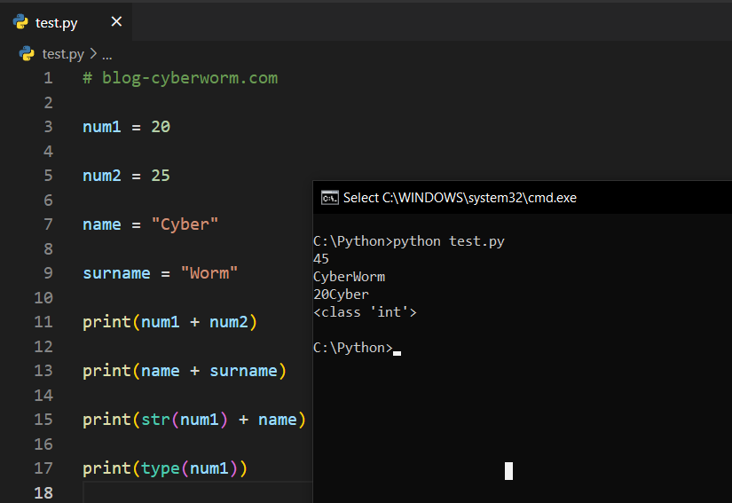
Task: Click the "Worm" string on line 9
Action: click(x=209, y=273)
